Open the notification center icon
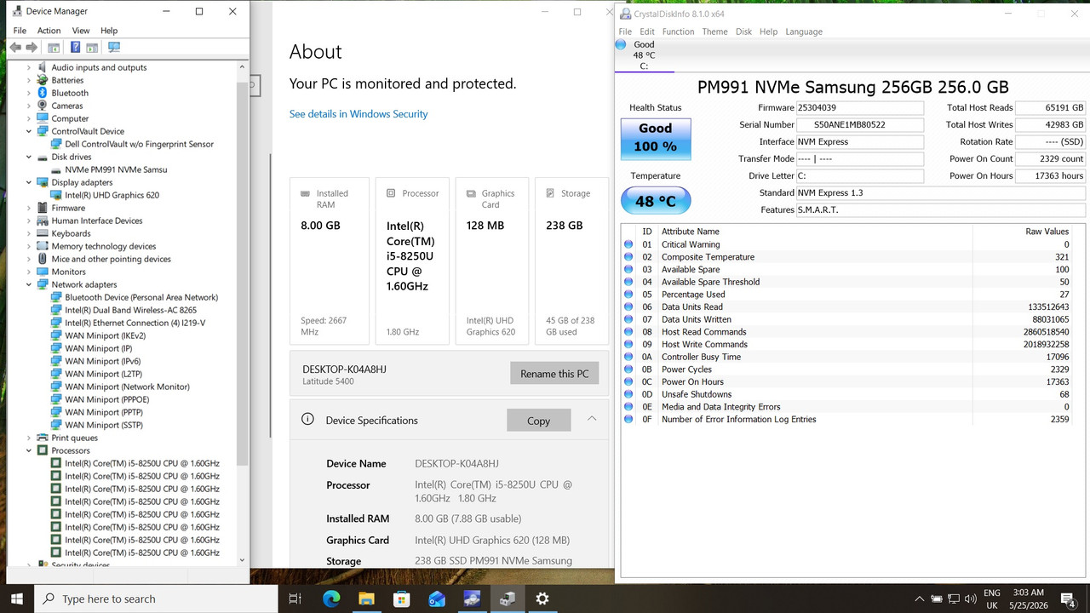The image size is (1090, 613). pyautogui.click(x=1070, y=599)
